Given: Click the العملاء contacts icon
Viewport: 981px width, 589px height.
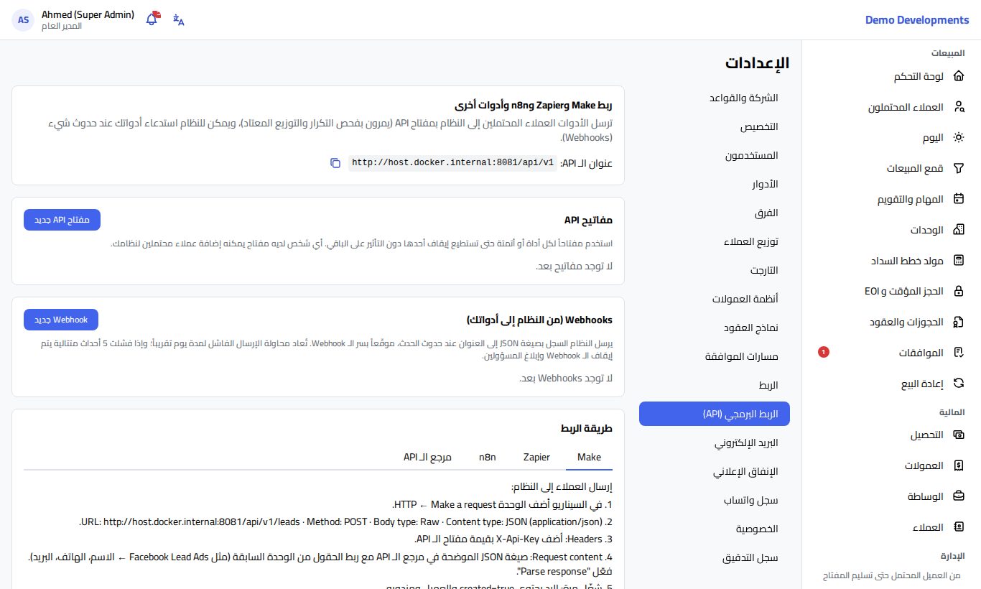Looking at the screenshot, I should pyautogui.click(x=958, y=527).
